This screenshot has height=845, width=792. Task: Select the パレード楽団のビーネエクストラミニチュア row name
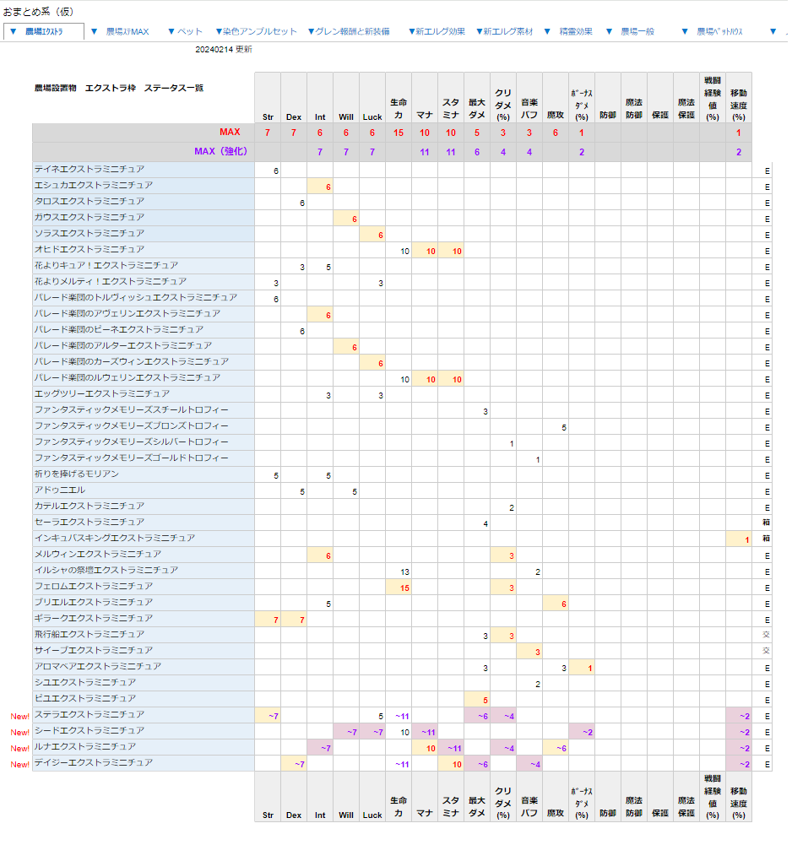(119, 330)
